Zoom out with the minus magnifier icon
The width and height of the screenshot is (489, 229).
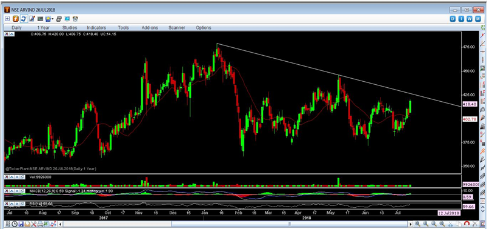click(x=434, y=224)
